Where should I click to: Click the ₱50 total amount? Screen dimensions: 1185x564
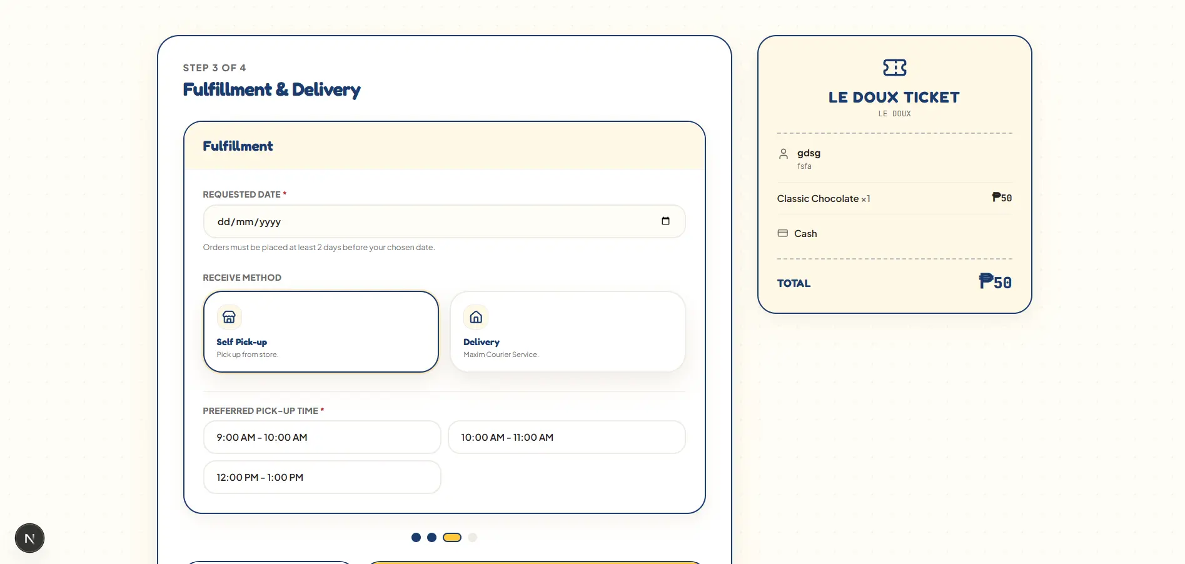pos(996,282)
